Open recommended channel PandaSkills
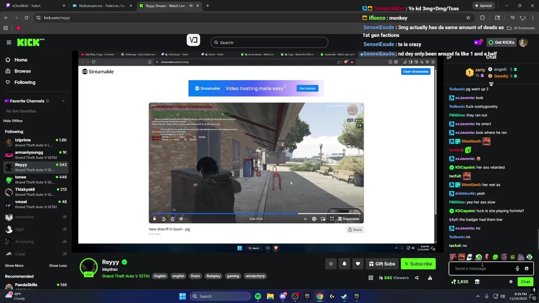Screen dimensions: 539x303 [36, 287]
